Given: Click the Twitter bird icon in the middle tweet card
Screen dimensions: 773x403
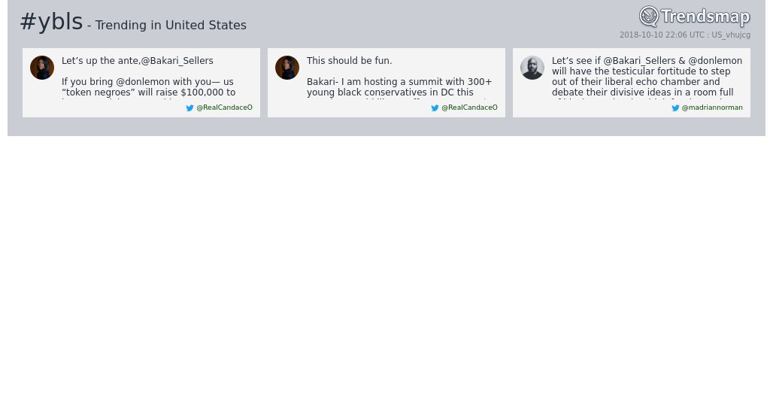Looking at the screenshot, I should point(435,108).
